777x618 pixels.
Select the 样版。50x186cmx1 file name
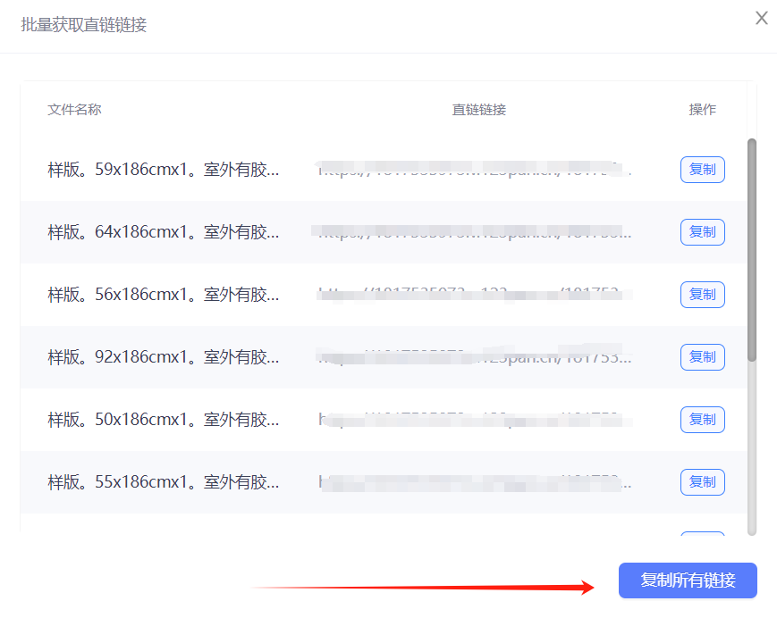(163, 420)
